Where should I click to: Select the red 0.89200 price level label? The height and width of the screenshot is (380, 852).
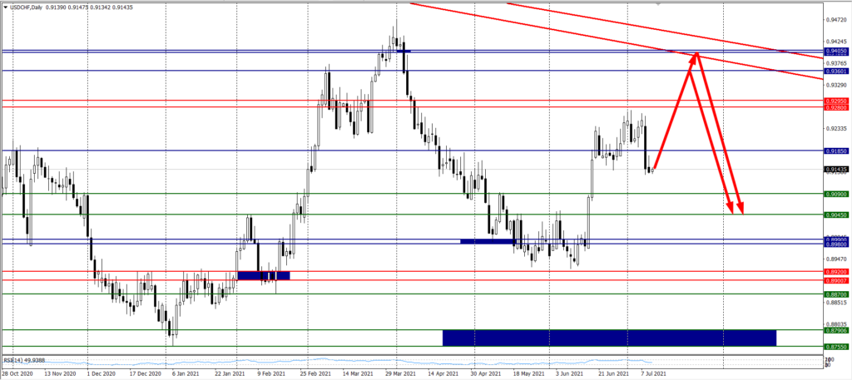coord(836,272)
